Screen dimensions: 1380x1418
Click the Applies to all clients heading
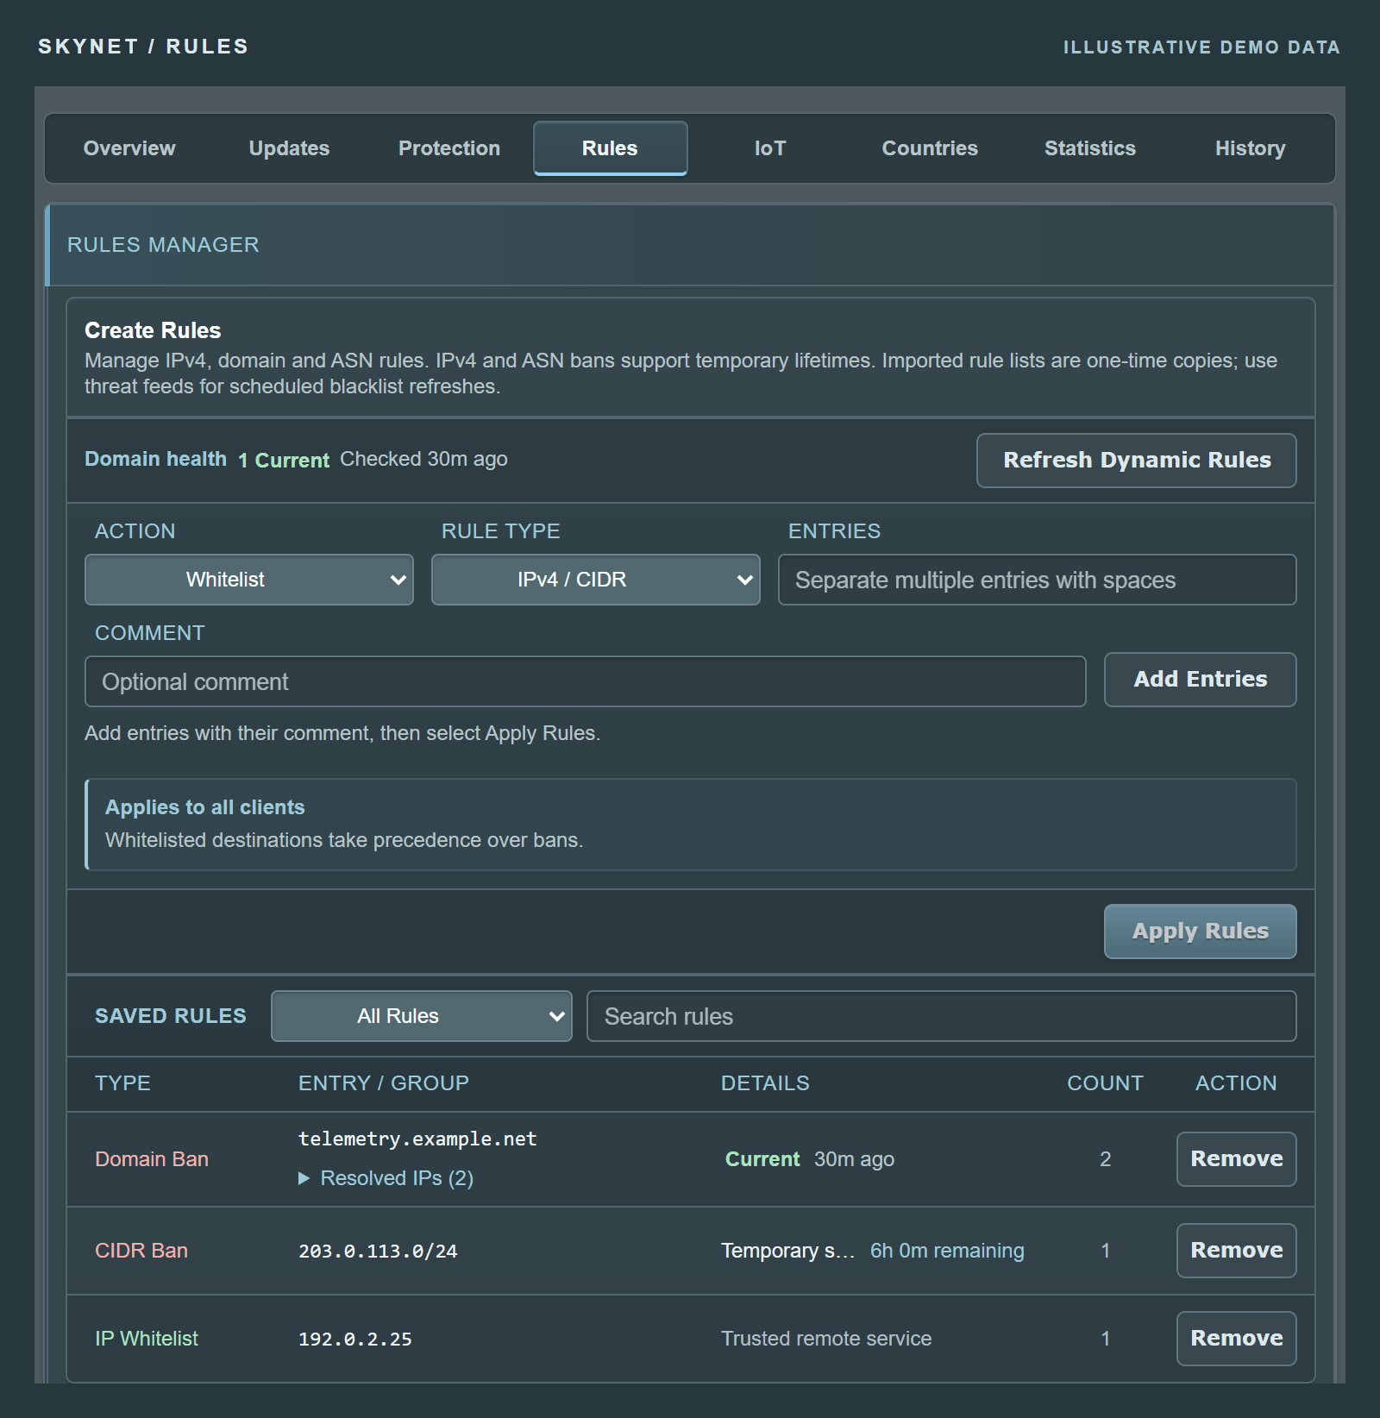(x=205, y=807)
